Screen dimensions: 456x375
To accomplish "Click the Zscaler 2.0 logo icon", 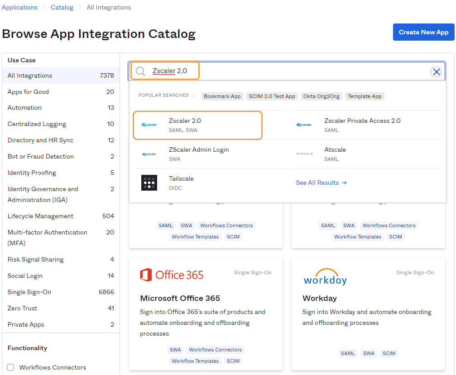I will (x=149, y=125).
